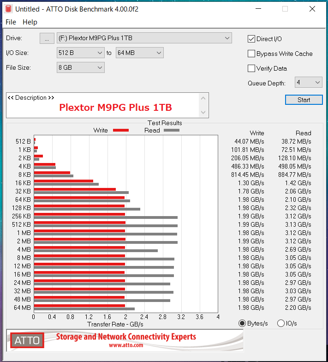Click the Transfer Rate - GB/s axis label
Image resolution: width=328 pixels, height=362 pixels.
click(115, 324)
